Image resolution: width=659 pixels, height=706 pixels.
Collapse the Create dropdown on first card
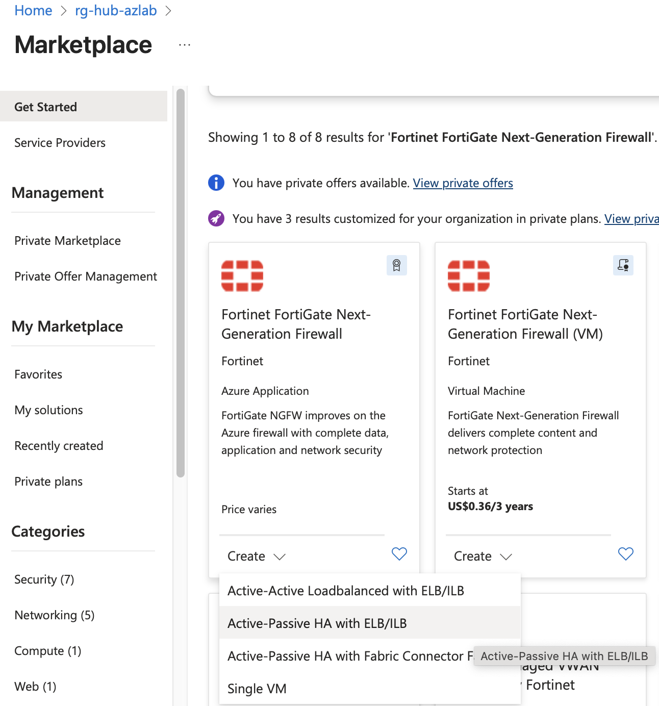(x=257, y=556)
